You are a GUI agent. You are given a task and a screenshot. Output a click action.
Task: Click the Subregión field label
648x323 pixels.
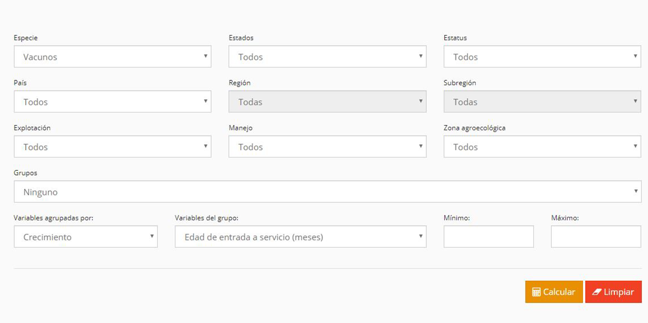[460, 83]
